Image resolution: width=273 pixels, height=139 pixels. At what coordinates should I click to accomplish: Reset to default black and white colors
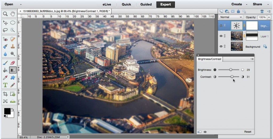5,117
